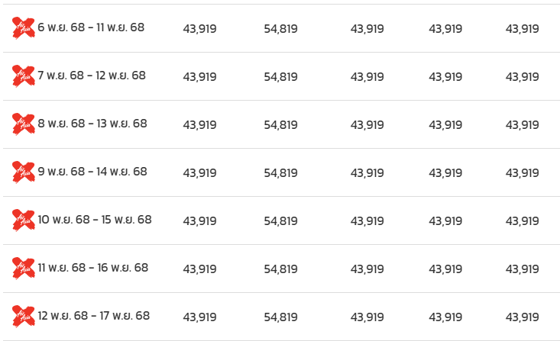The width and height of the screenshot is (560, 341).
Task: Click last 43,919 price in 10 พ.ย. row
Action: (x=522, y=221)
